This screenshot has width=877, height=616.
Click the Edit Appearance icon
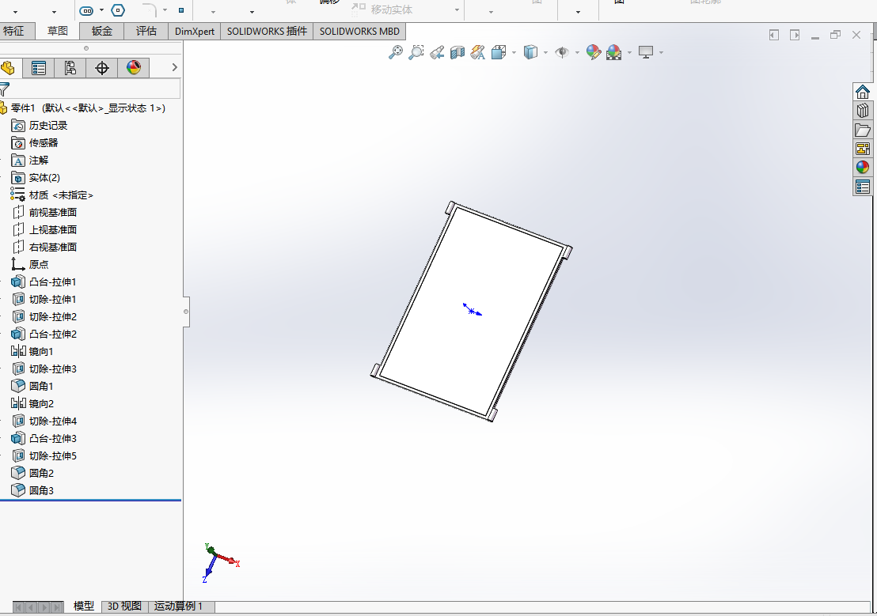coord(594,52)
